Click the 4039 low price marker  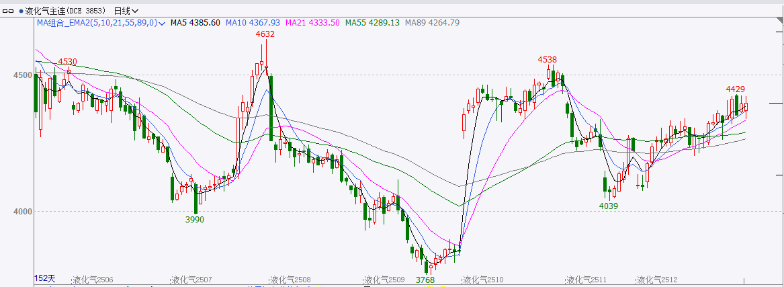point(608,206)
